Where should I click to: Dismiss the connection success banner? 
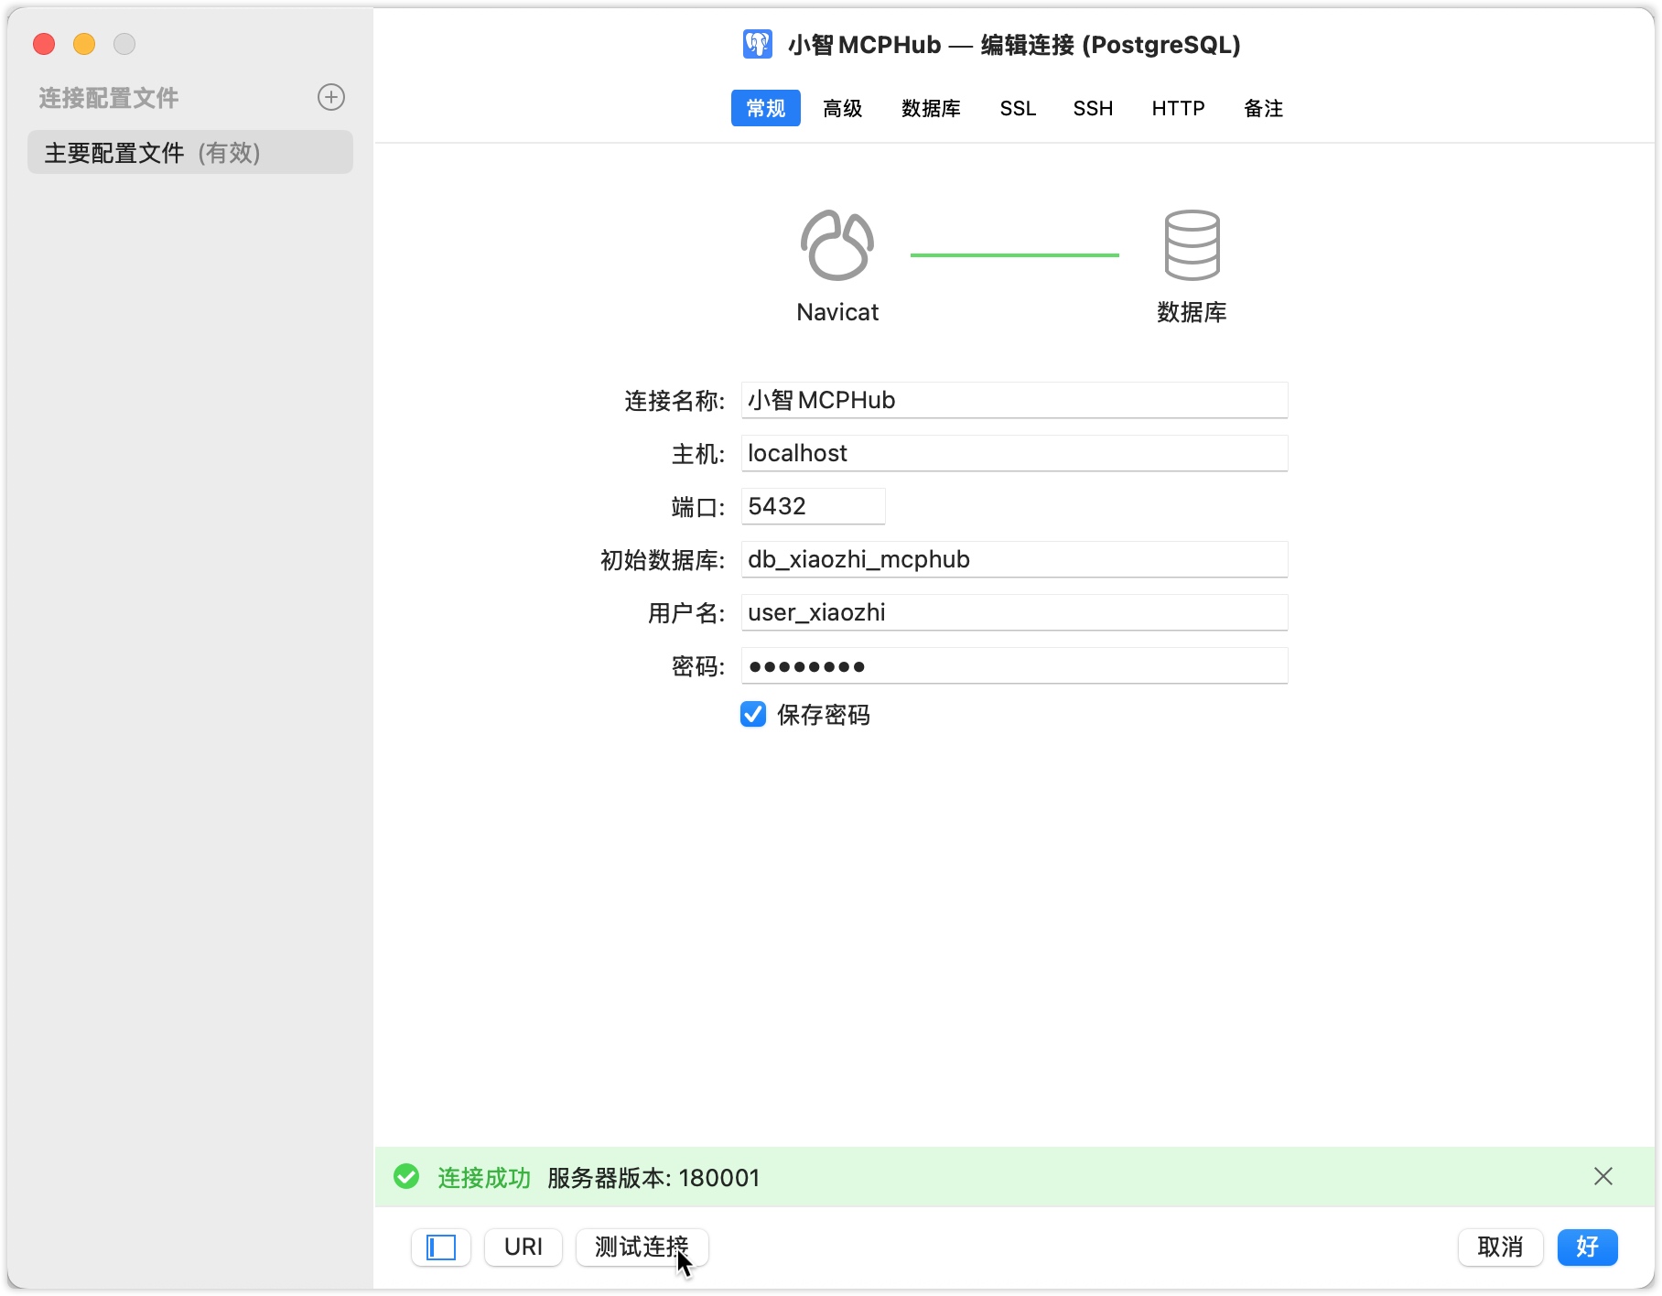(x=1603, y=1176)
